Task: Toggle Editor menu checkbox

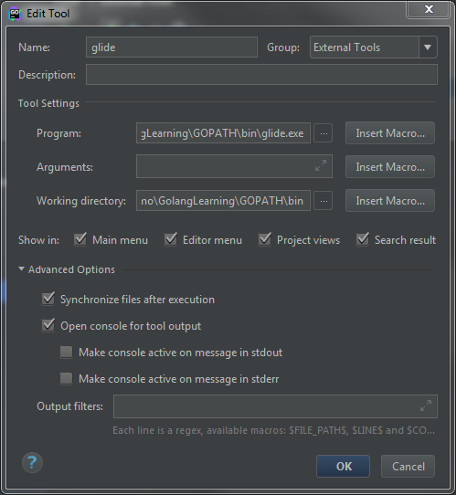Action: [x=171, y=239]
